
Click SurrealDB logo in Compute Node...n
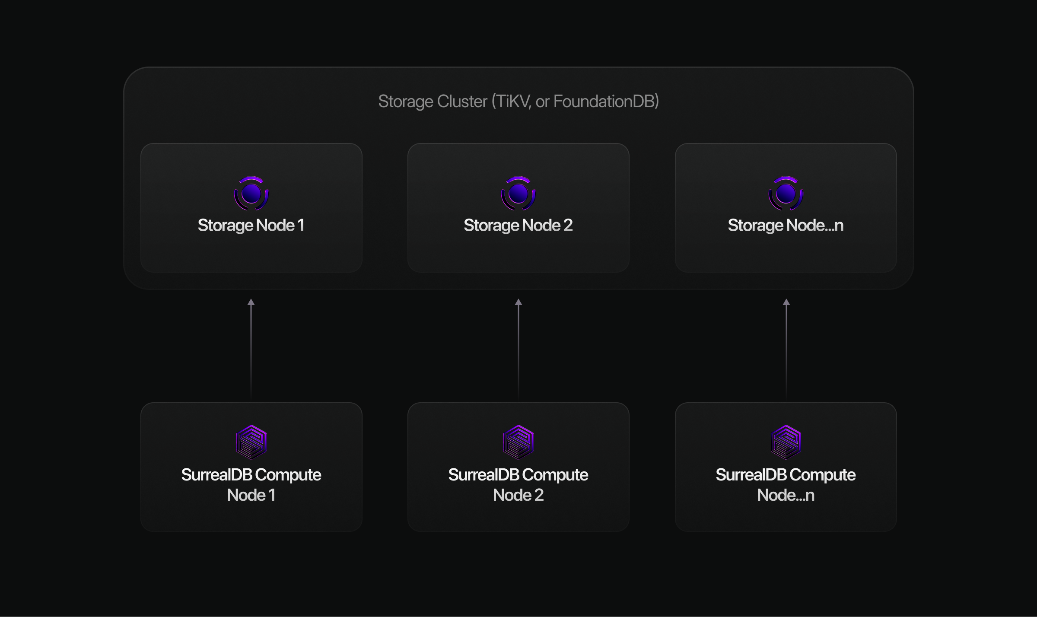pyautogui.click(x=786, y=442)
